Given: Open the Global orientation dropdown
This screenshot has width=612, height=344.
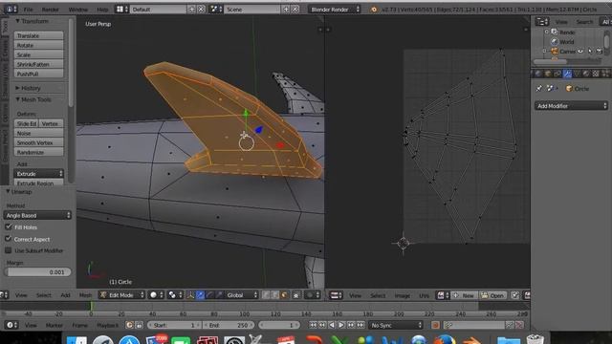Looking at the screenshot, I should [x=242, y=295].
